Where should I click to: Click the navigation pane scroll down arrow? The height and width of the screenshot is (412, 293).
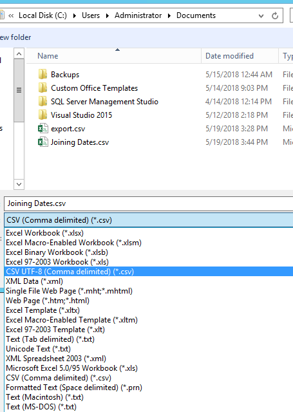(x=19, y=184)
